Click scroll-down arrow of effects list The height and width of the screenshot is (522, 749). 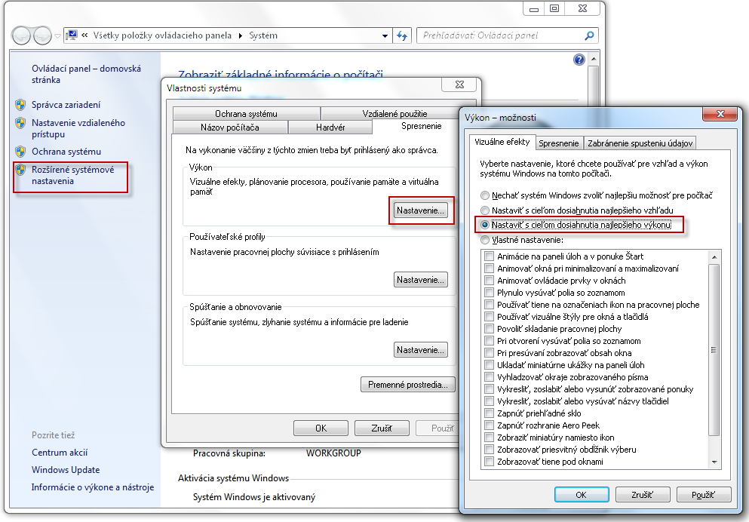point(714,462)
